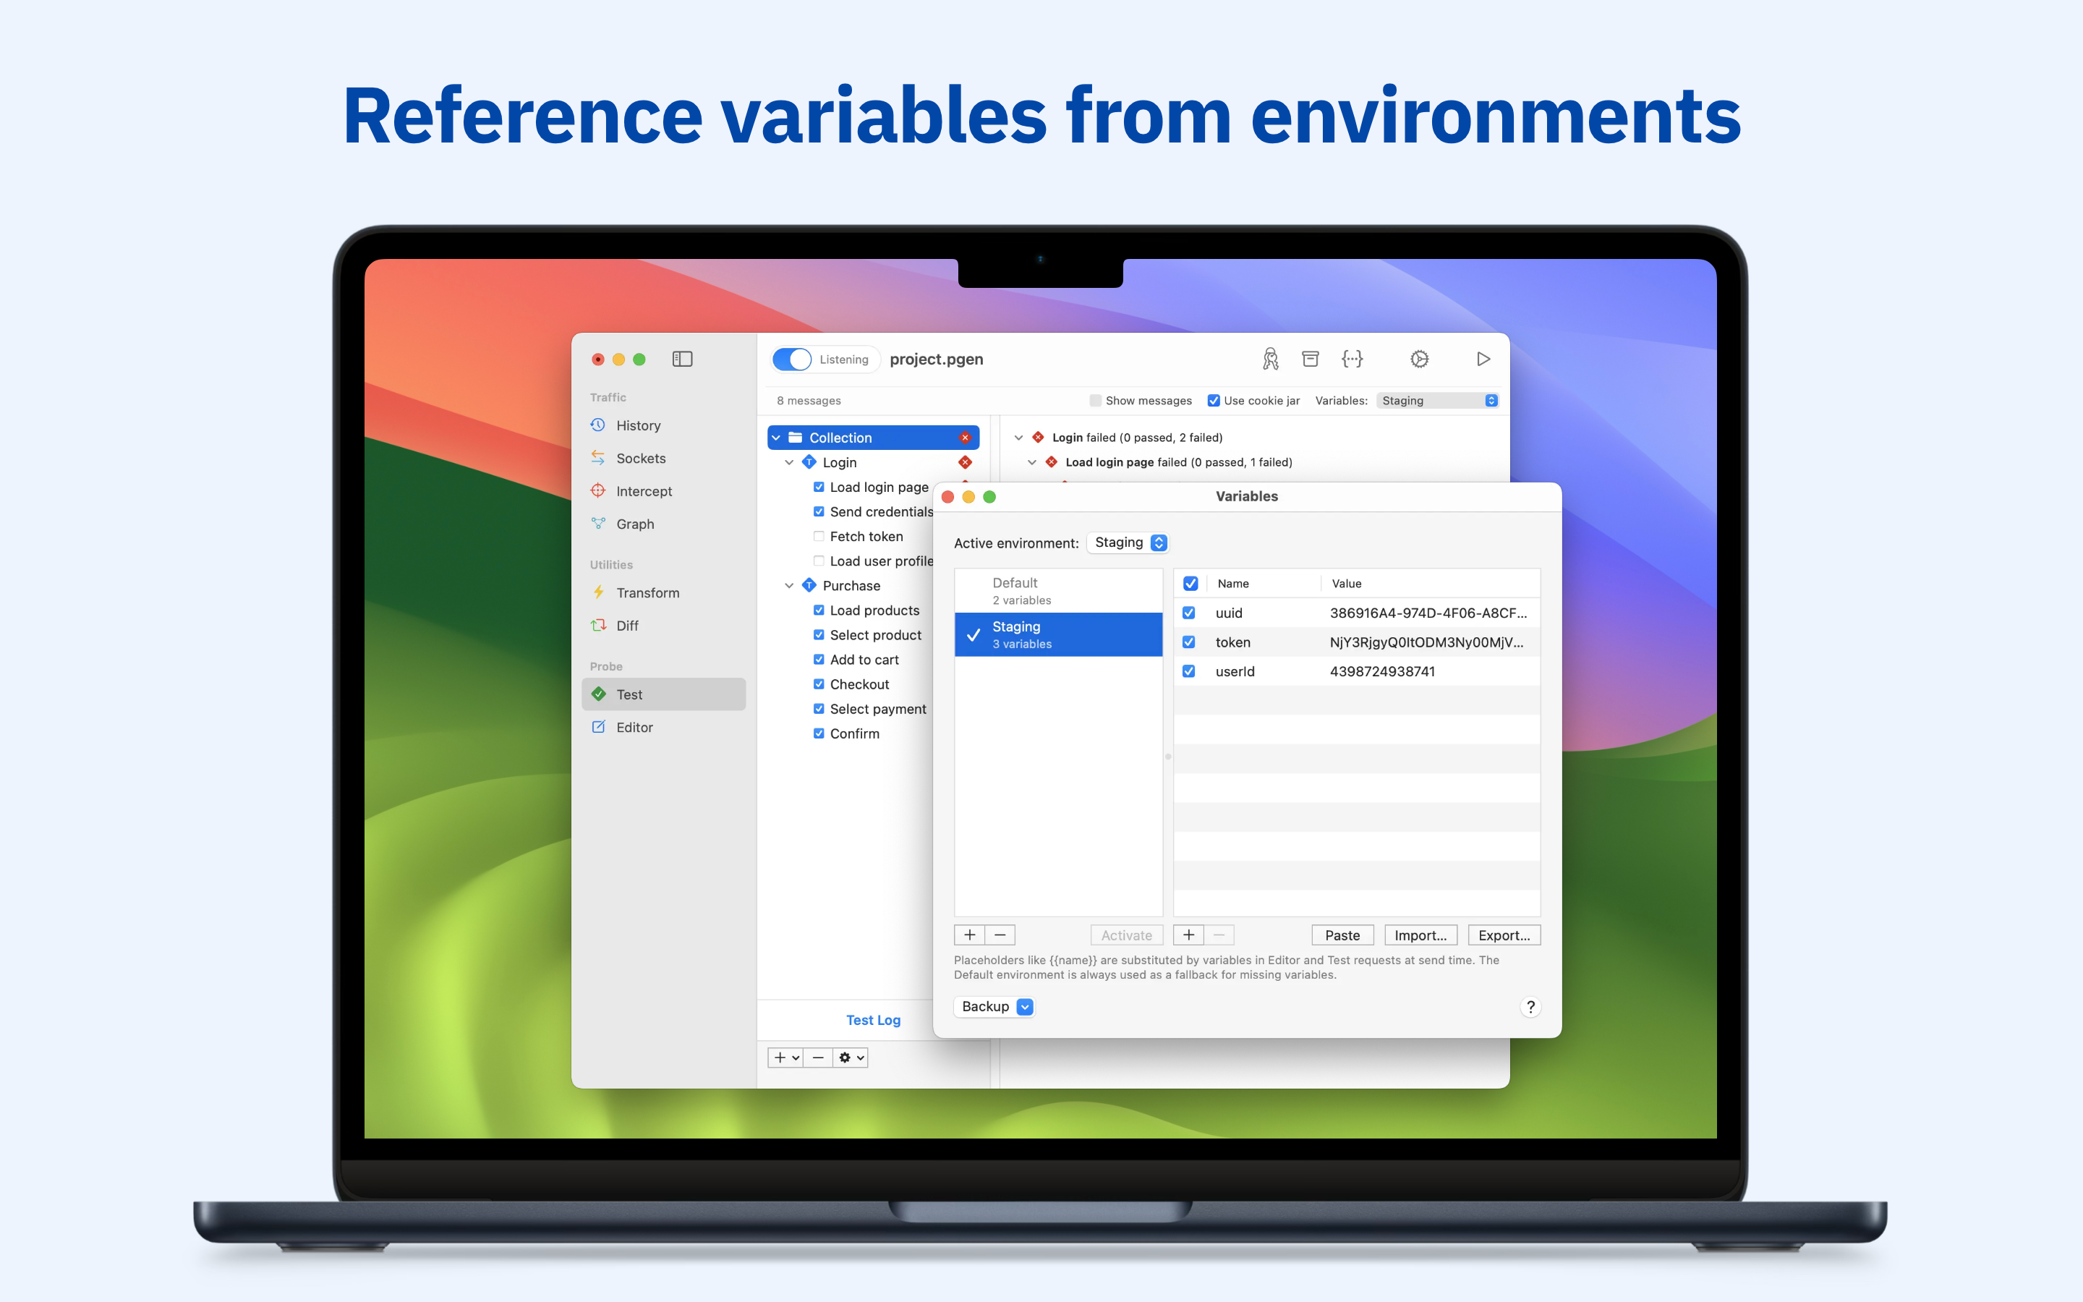Select the userId value cell

1430,672
